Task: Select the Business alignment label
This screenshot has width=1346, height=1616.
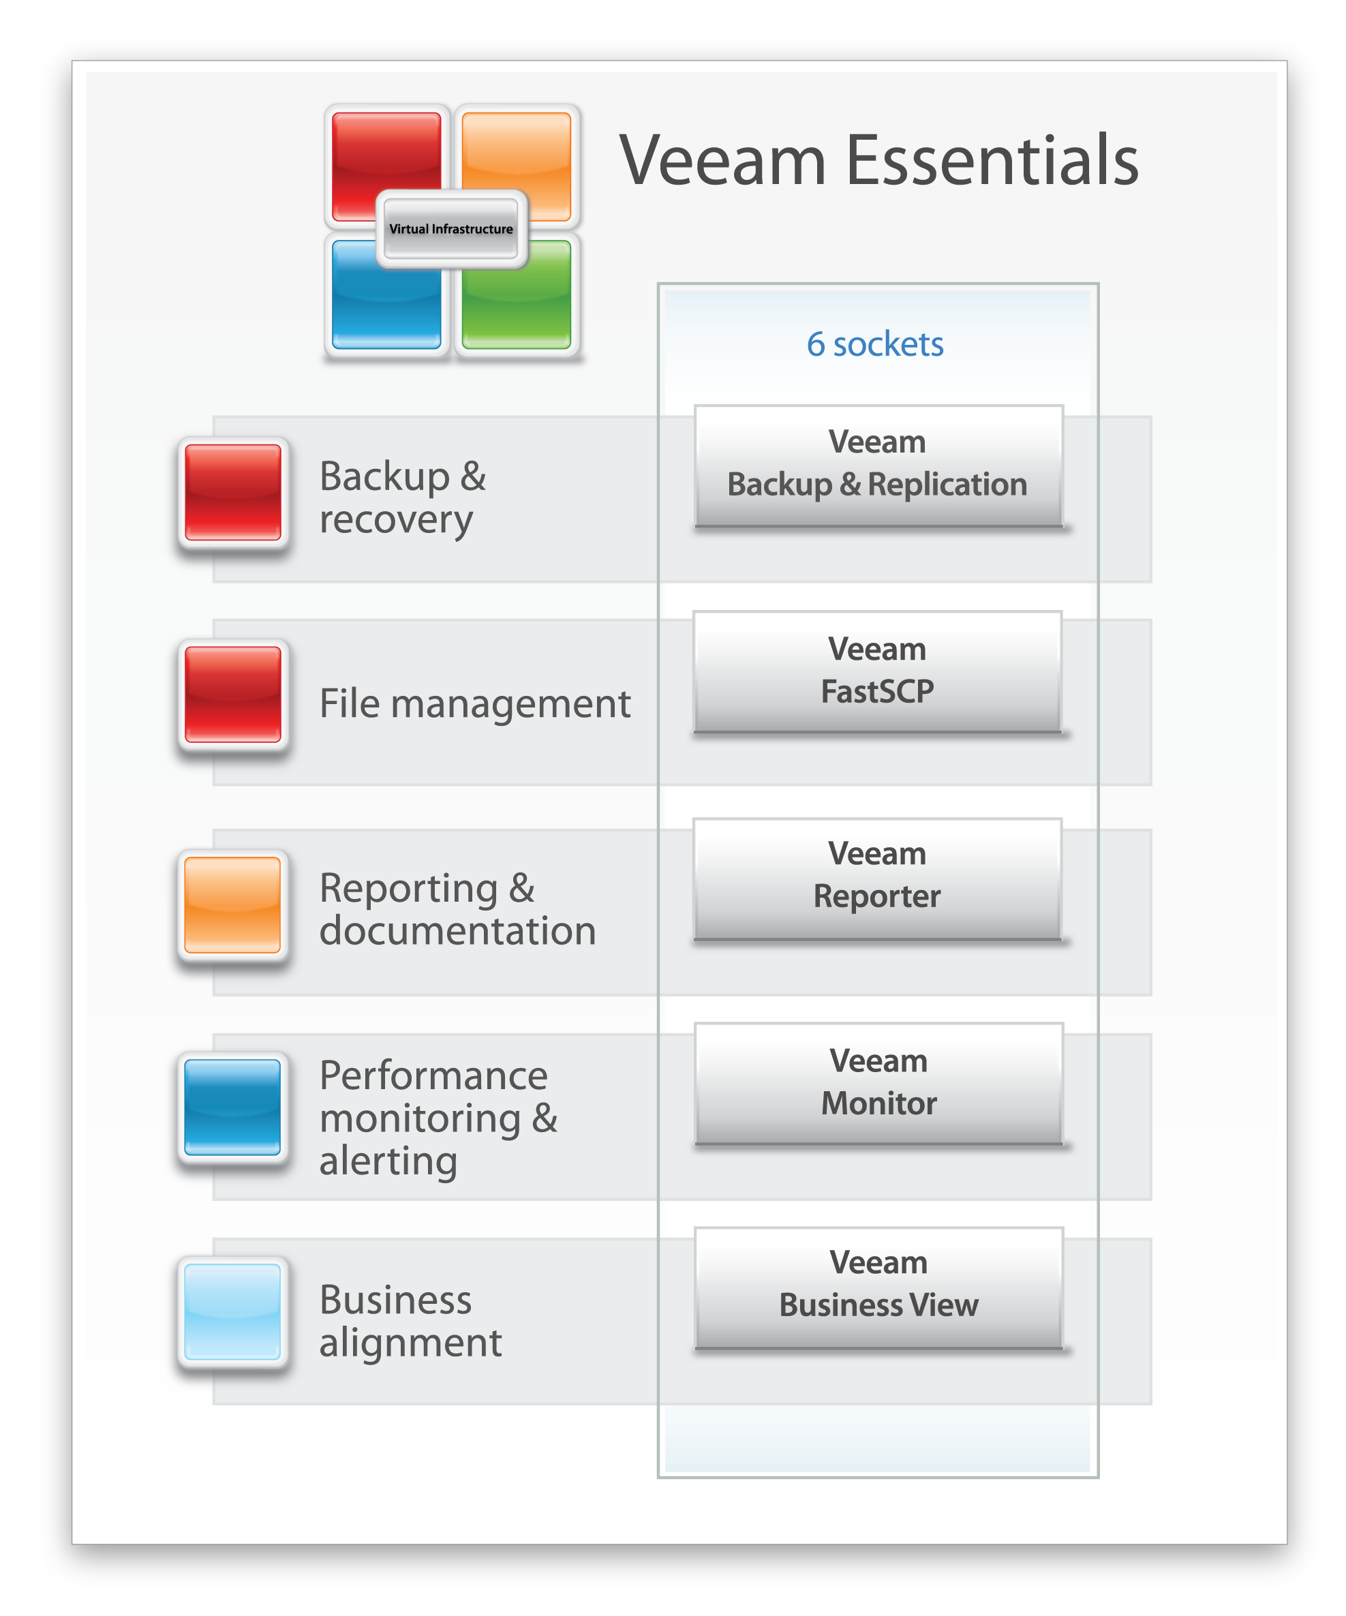Action: point(410,1320)
